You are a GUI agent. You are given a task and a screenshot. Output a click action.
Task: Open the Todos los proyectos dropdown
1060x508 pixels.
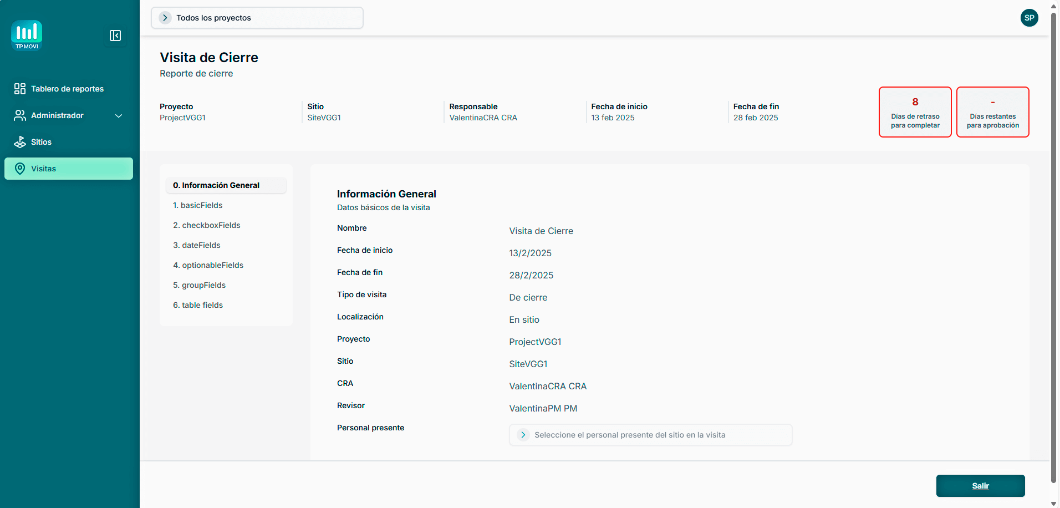click(257, 18)
